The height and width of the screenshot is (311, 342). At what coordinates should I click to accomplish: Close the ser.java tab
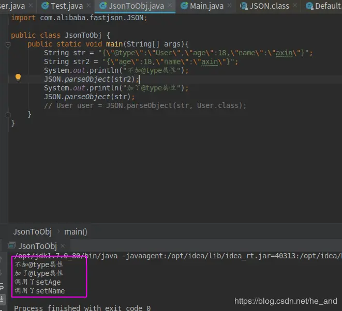tap(31, 6)
